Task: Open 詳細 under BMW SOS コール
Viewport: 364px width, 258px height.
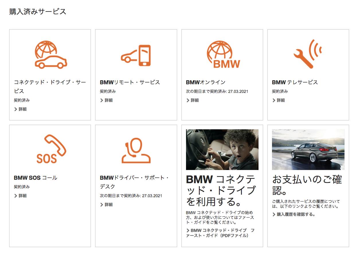Action: pyautogui.click(x=20, y=196)
